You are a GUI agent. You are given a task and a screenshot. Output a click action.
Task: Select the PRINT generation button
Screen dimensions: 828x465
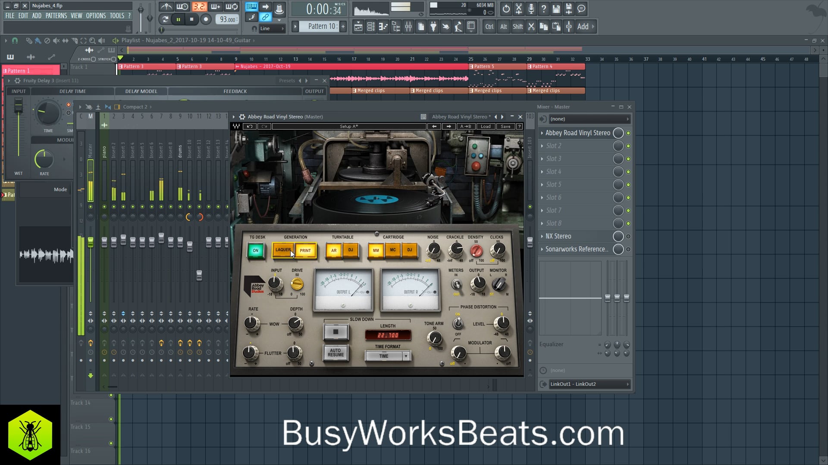click(305, 250)
